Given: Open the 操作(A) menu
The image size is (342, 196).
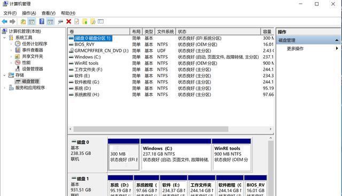Looking at the screenshot, I should tap(29, 13).
